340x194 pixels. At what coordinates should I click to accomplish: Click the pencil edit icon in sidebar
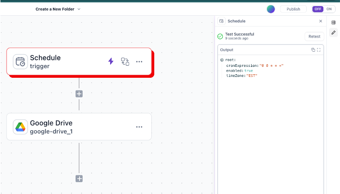[333, 32]
